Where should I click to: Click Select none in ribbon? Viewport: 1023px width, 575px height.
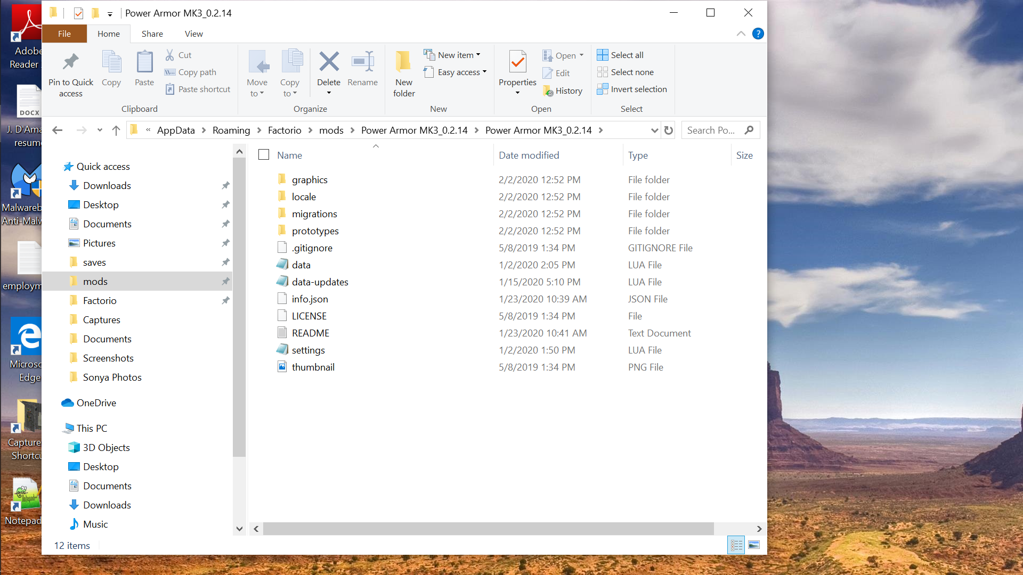click(x=626, y=72)
